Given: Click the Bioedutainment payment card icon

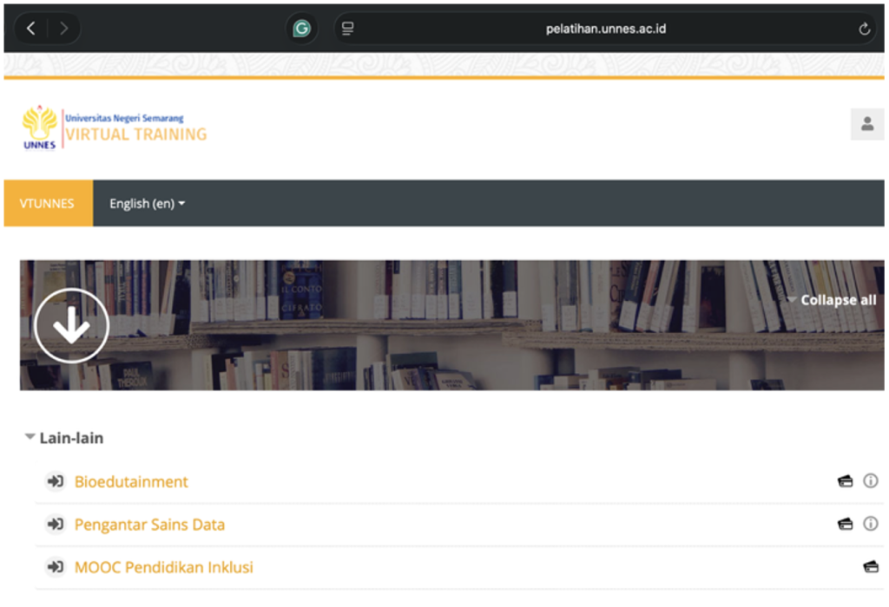Looking at the screenshot, I should (x=845, y=481).
